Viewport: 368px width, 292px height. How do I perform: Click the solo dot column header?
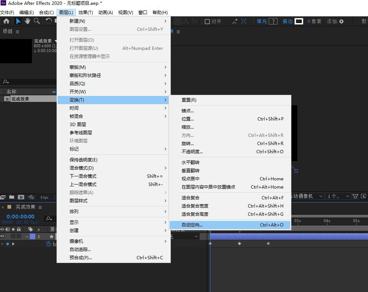click(13, 230)
